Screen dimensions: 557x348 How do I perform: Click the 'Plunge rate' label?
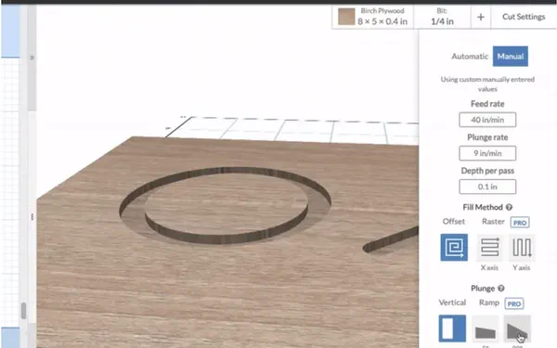[487, 137]
